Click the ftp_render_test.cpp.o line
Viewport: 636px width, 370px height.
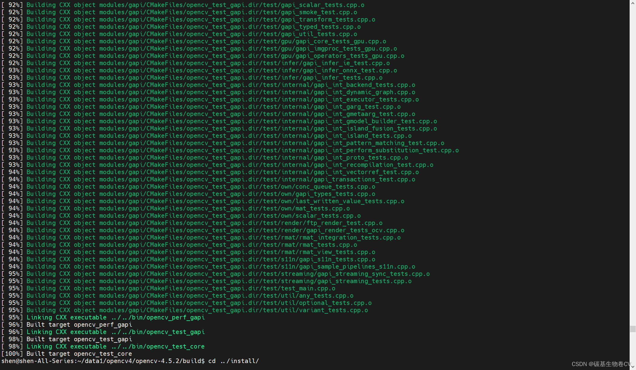(x=192, y=223)
